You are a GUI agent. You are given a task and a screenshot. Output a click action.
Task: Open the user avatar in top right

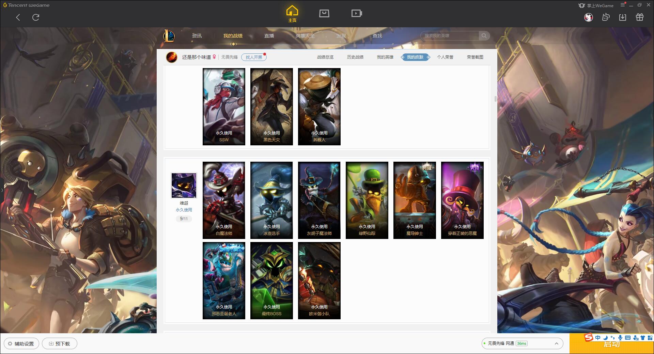[x=588, y=17]
